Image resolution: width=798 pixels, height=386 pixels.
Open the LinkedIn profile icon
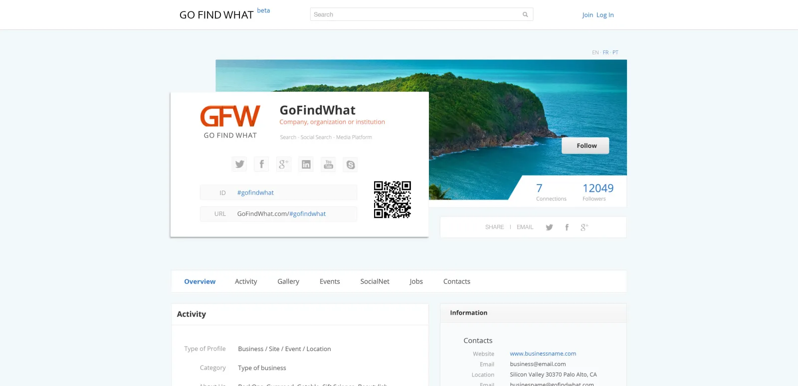pos(306,164)
